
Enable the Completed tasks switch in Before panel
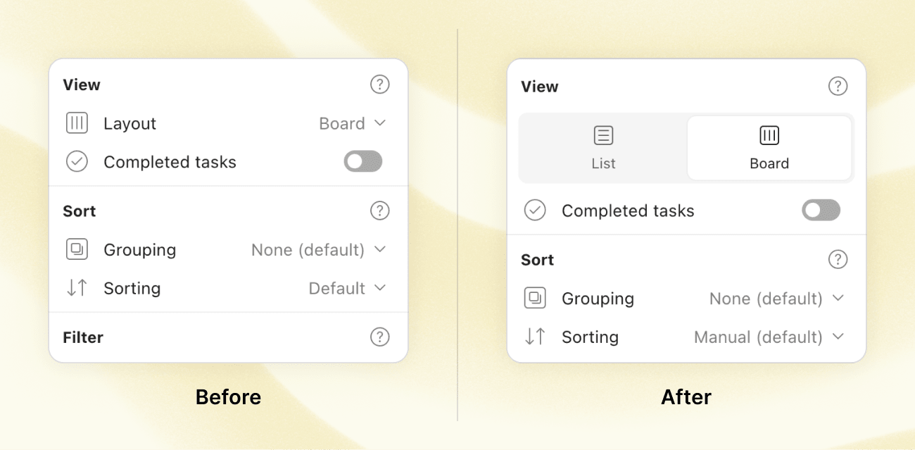tap(362, 161)
